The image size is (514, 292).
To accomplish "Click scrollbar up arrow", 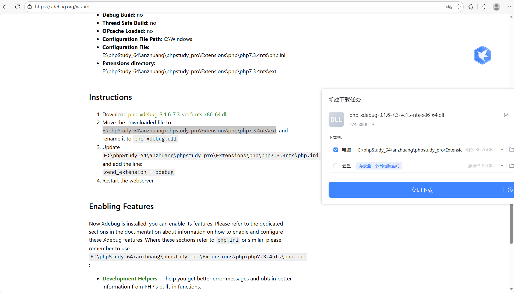I will 511,17.
